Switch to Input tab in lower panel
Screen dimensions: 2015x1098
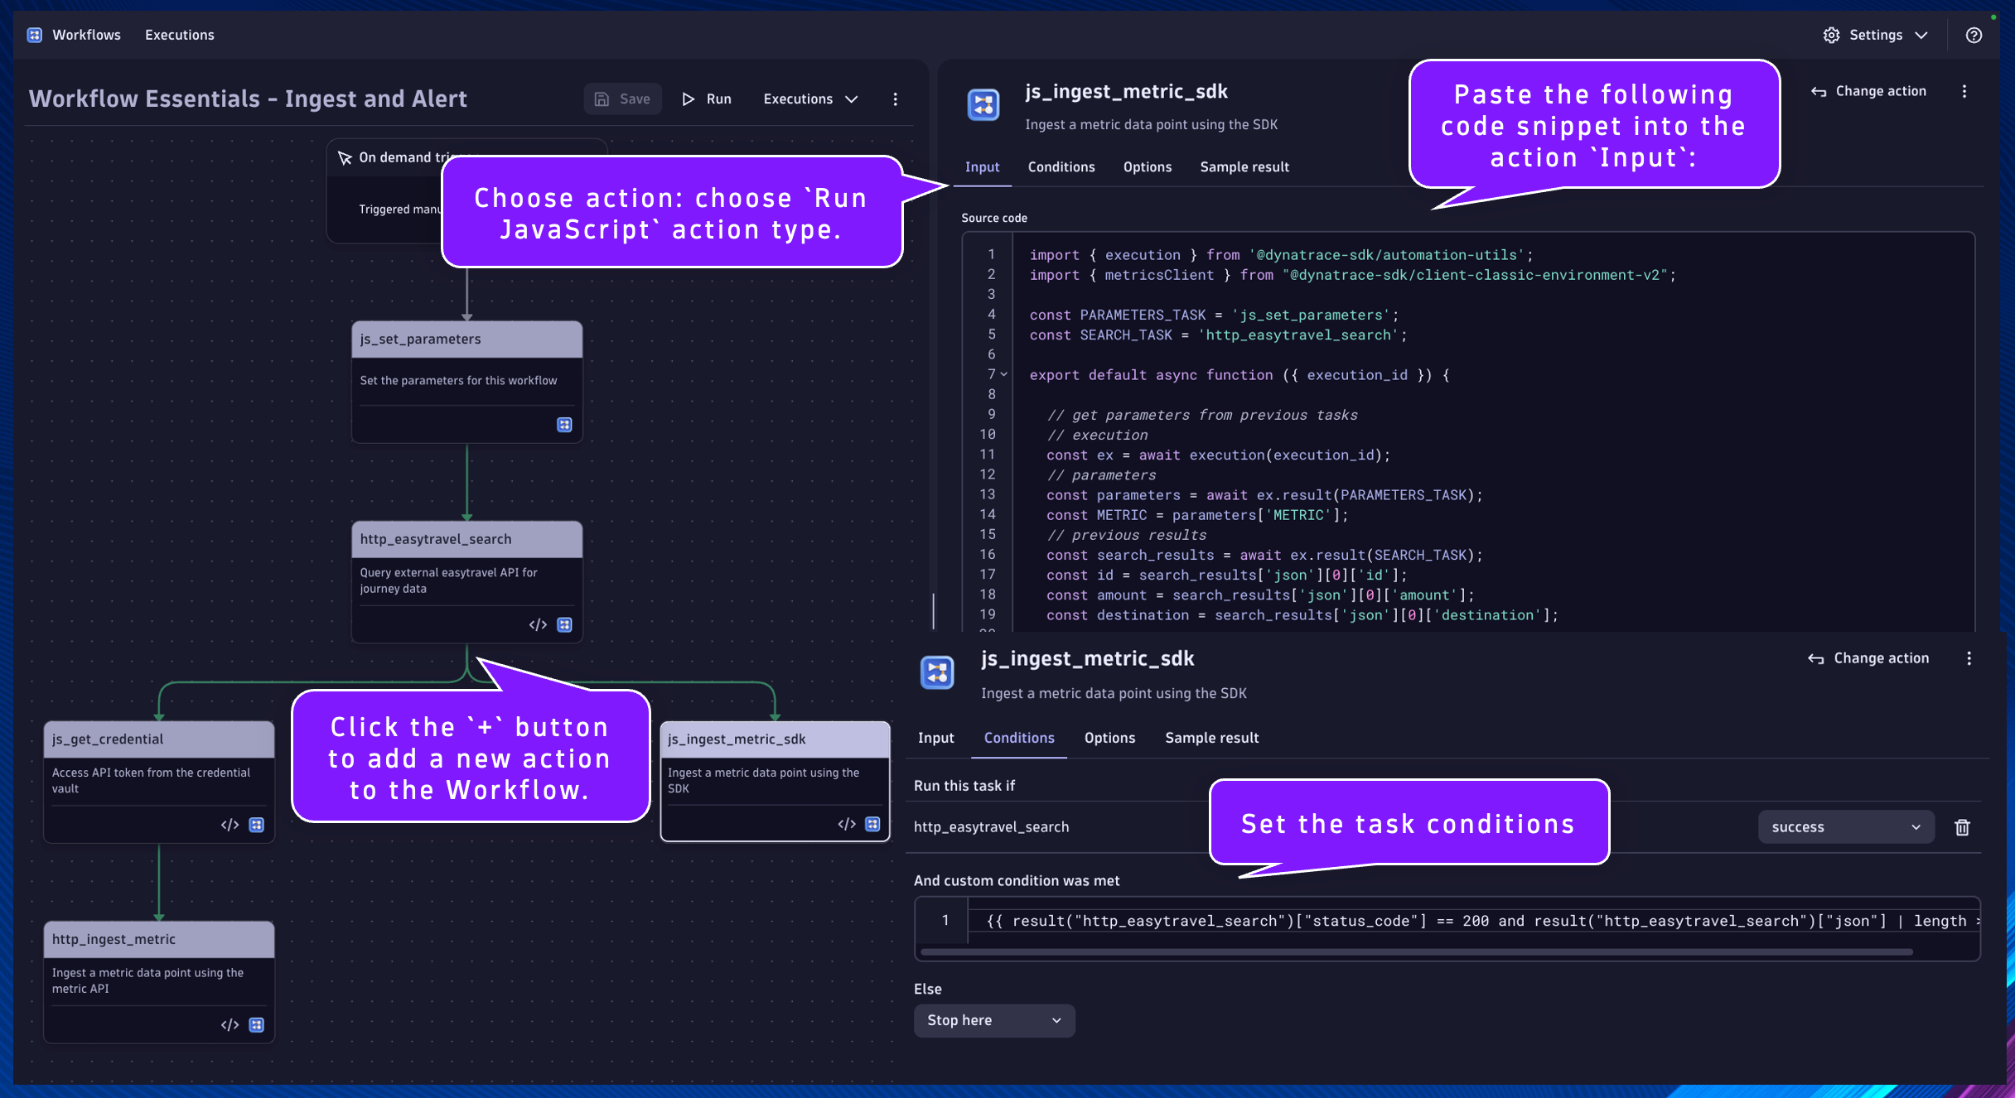[936, 738]
